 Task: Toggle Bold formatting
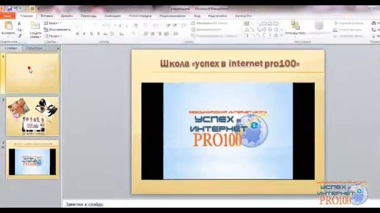pos(77,34)
